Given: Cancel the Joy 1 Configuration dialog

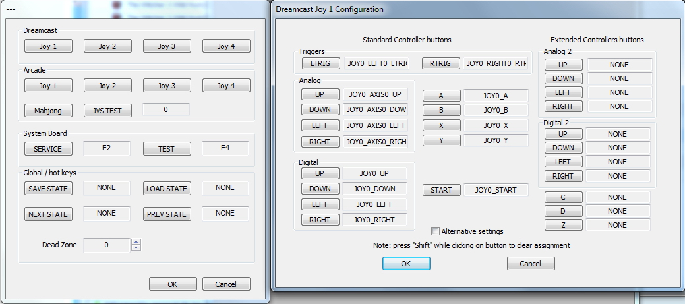Looking at the screenshot, I should click(531, 264).
